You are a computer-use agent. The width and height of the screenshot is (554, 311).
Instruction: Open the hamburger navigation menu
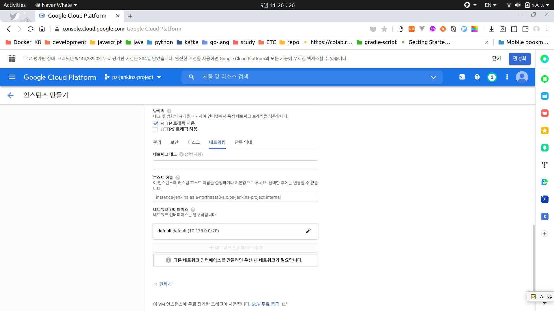12,77
